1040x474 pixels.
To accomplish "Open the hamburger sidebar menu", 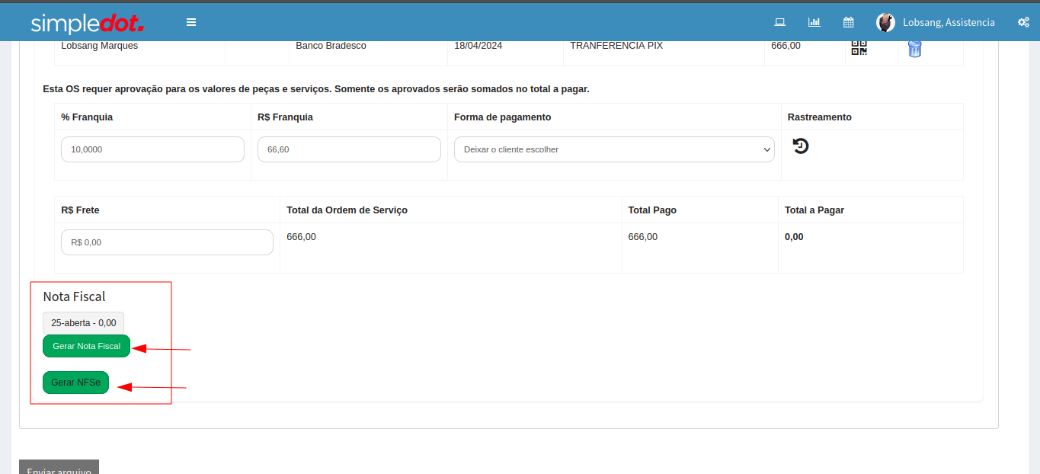I will click(191, 22).
